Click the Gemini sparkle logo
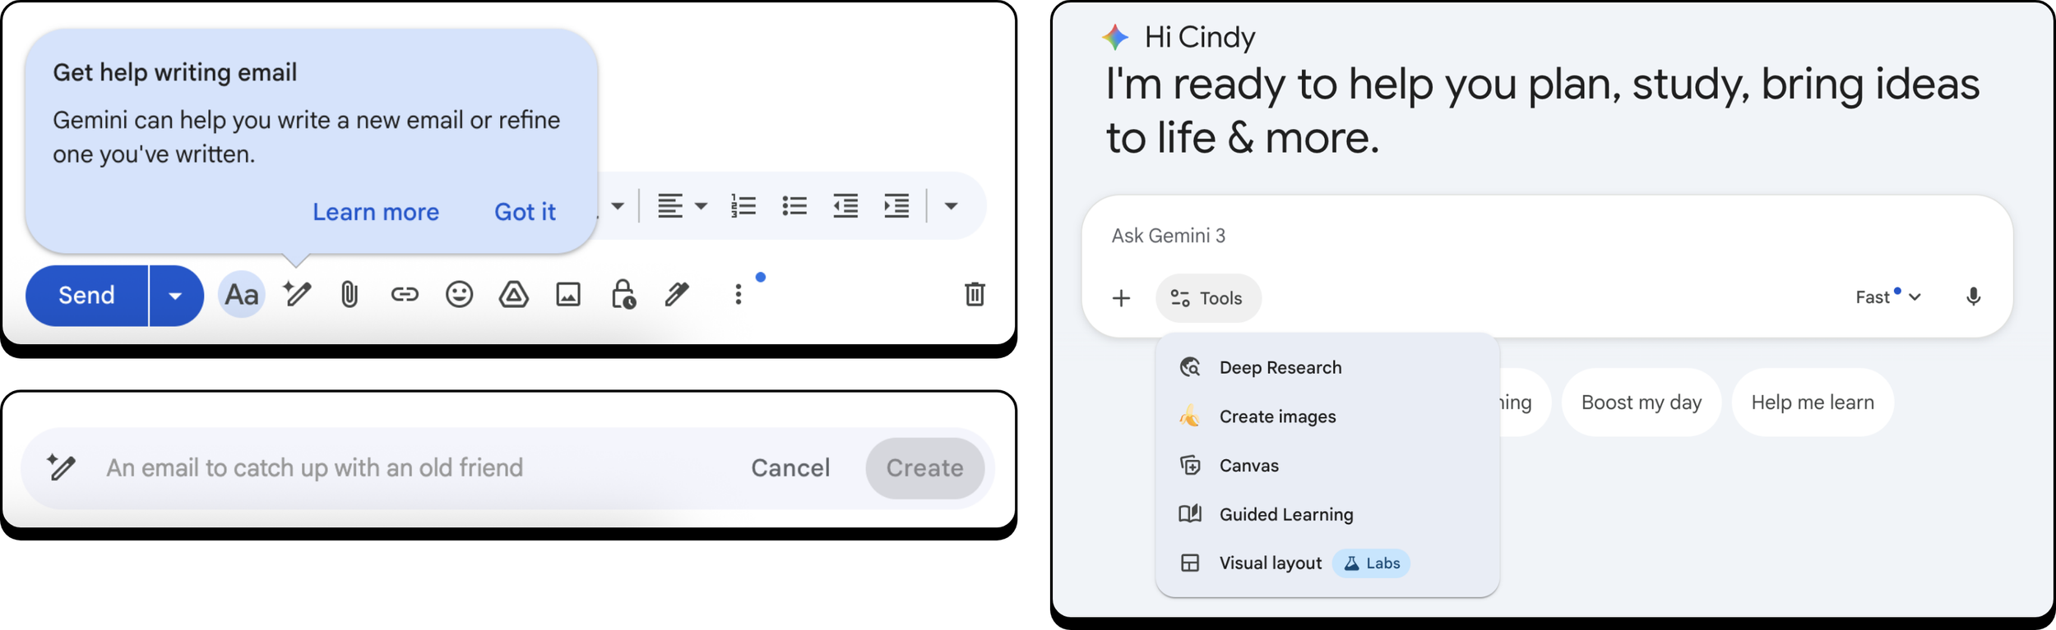Viewport: 2056px width, 630px height. [x=1116, y=37]
